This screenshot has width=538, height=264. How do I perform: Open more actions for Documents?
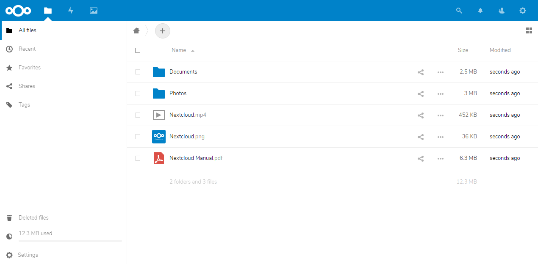pyautogui.click(x=441, y=72)
